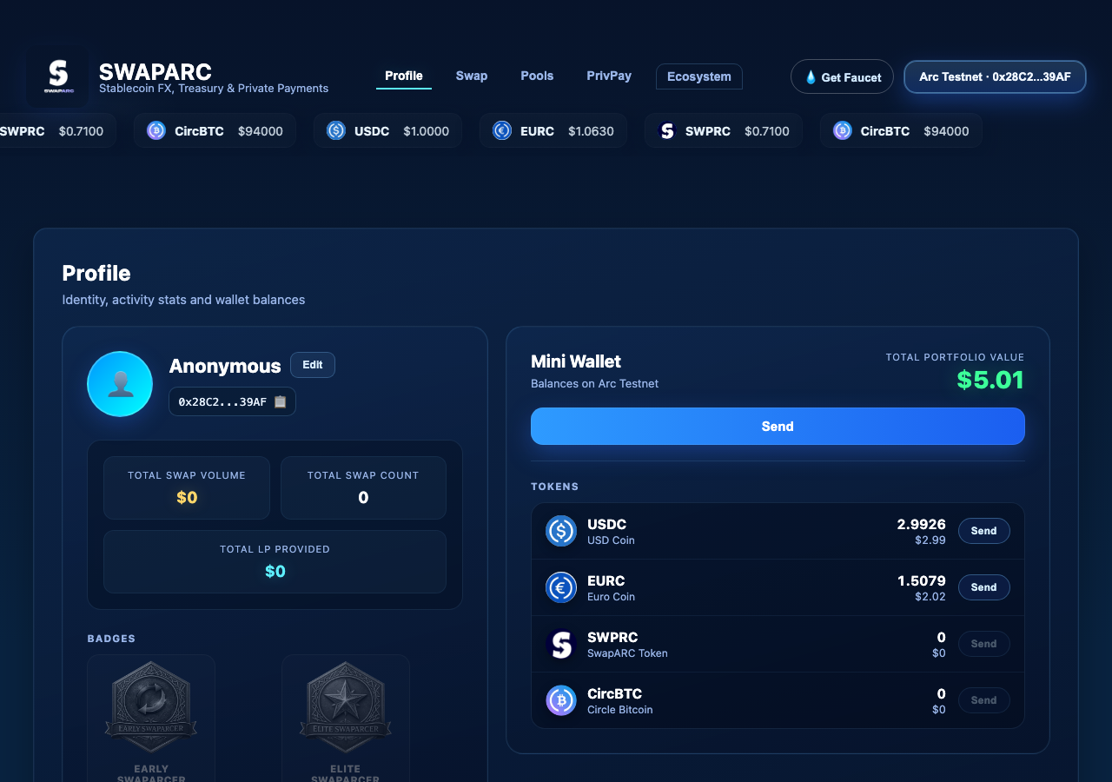Copy the wallet address with the clipboard icon
The height and width of the screenshot is (782, 1112).
(281, 401)
